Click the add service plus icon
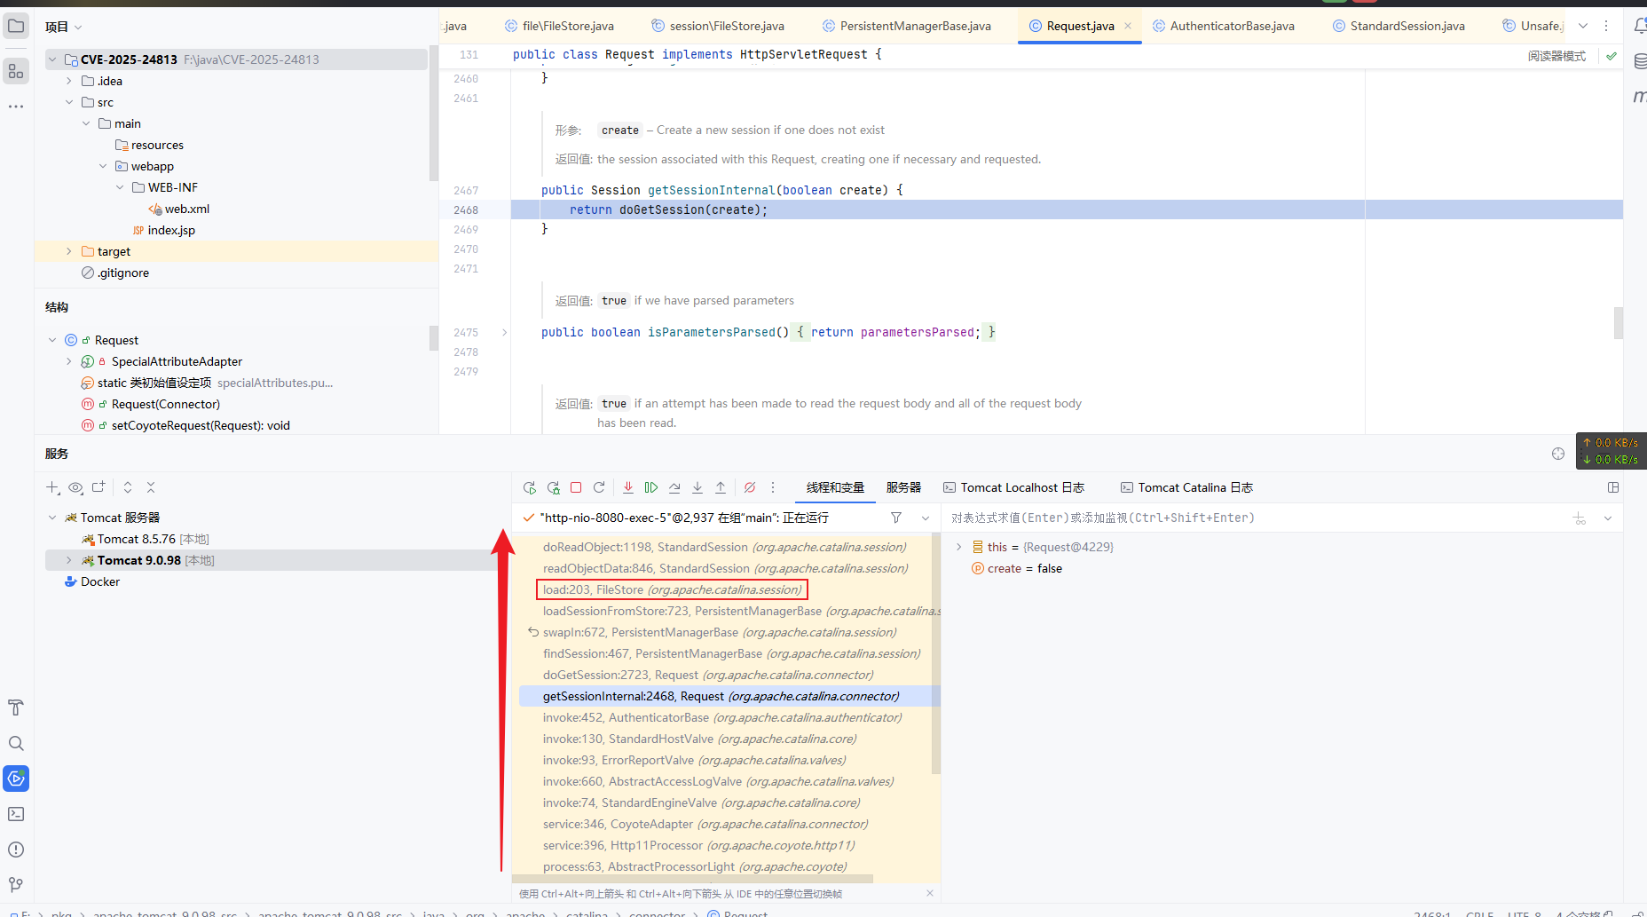This screenshot has width=1647, height=917. [x=52, y=487]
